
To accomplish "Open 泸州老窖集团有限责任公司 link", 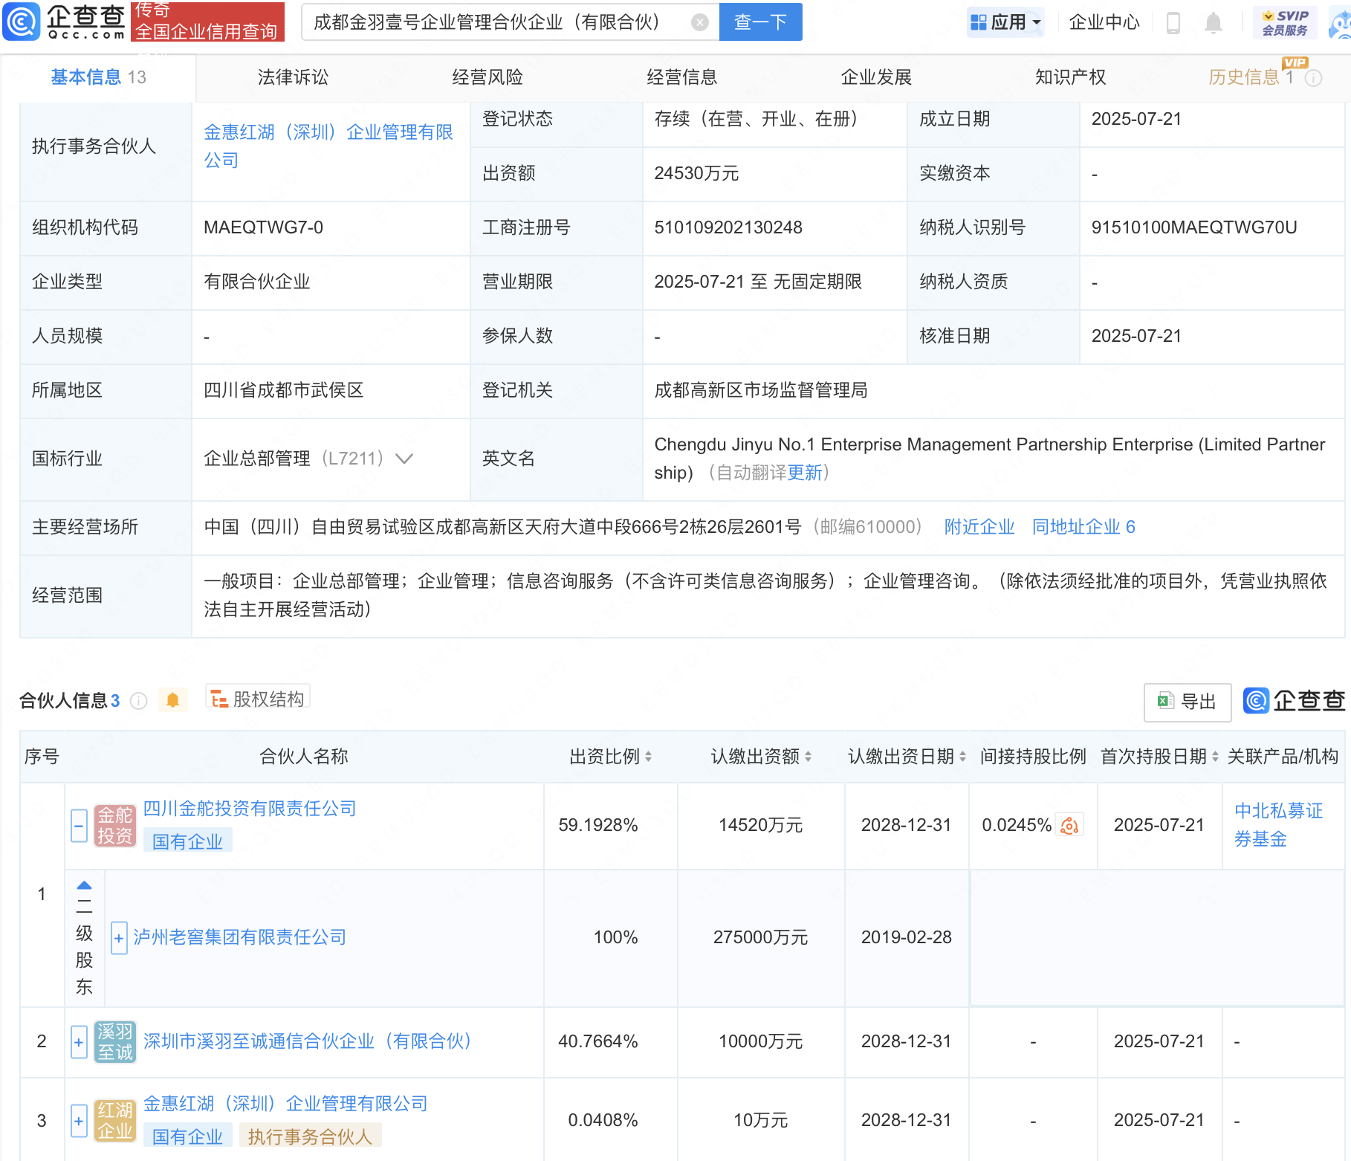I will coord(239,937).
